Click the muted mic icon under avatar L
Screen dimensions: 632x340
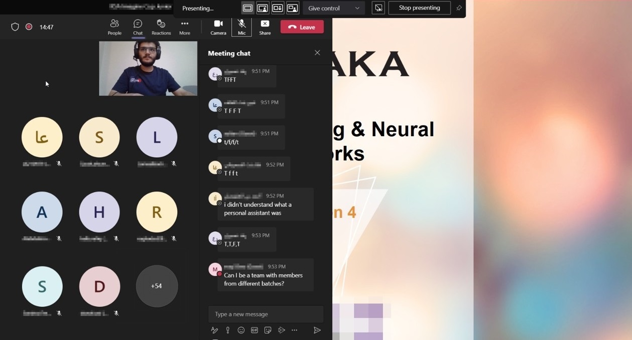click(x=174, y=164)
